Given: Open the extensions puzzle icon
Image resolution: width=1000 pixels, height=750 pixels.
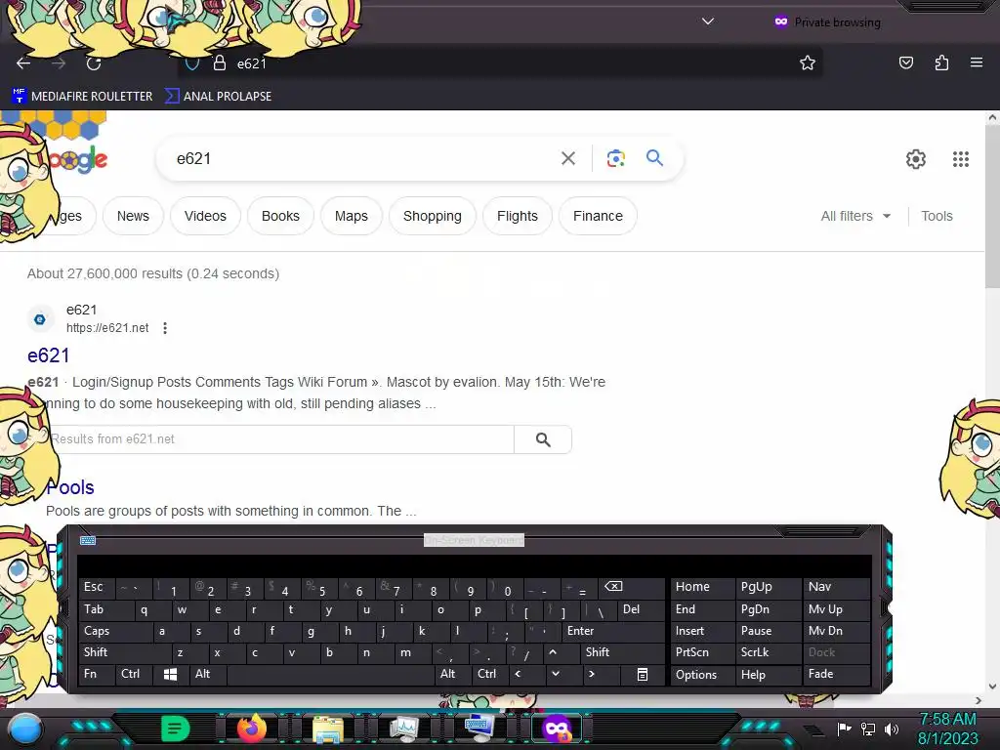Looking at the screenshot, I should pos(941,62).
